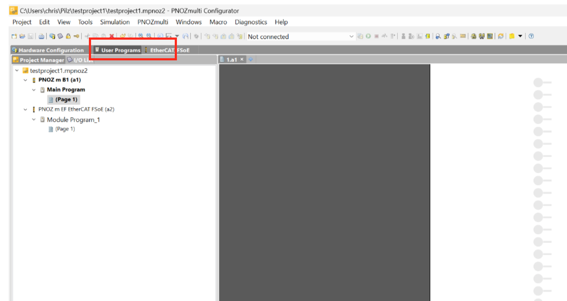Image resolution: width=567 pixels, height=301 pixels.
Task: Open the Tools menu
Action: click(x=85, y=22)
